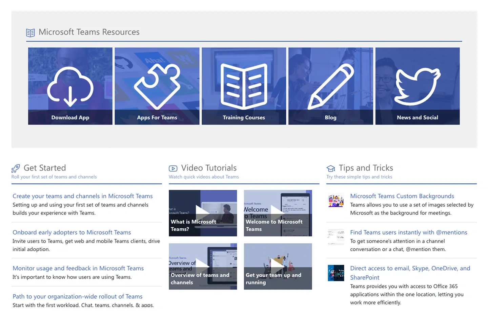Click the rocket icon beside Get Started

16,168
